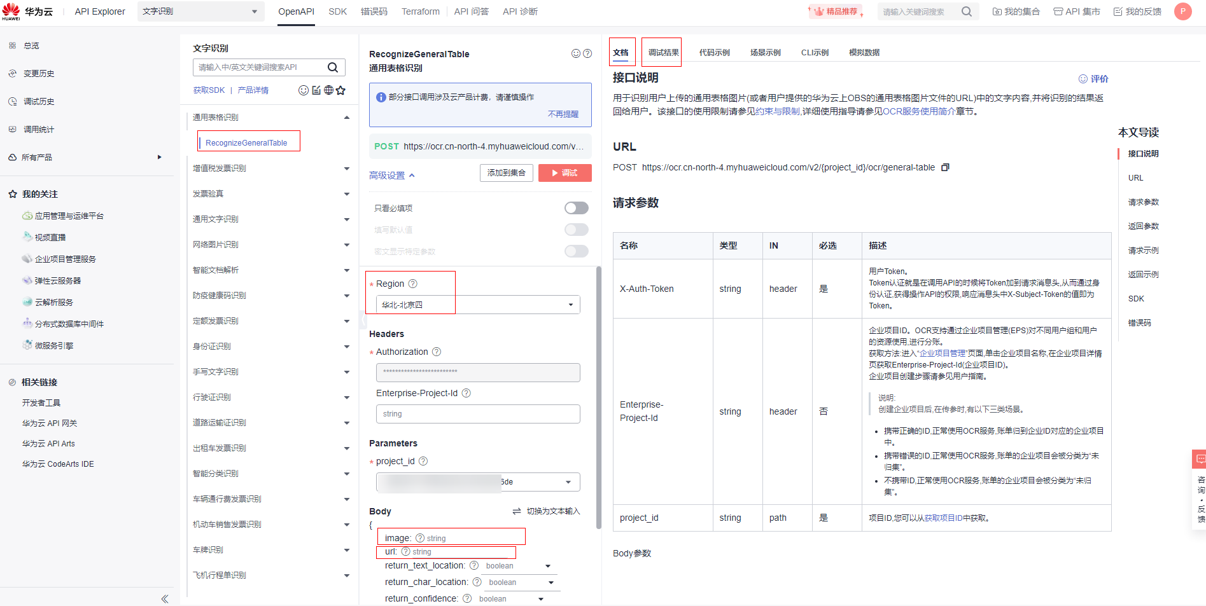Copy the POST URL with copy icon
The height and width of the screenshot is (606, 1206).
coord(945,167)
